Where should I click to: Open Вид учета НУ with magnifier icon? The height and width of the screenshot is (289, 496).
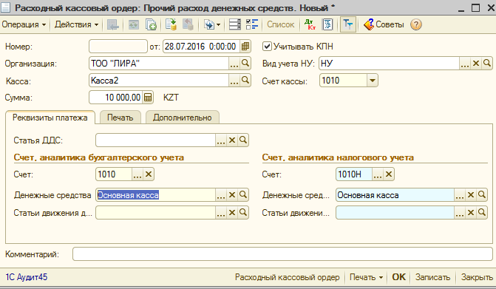point(487,64)
